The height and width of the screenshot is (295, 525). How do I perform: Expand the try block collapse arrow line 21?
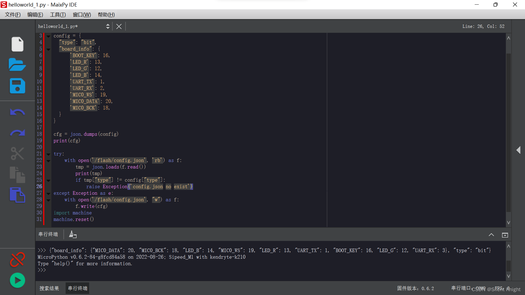(x=49, y=154)
